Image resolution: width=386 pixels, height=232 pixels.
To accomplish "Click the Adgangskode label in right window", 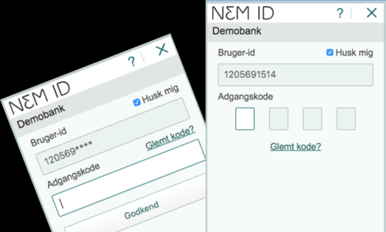I will pyautogui.click(x=245, y=97).
